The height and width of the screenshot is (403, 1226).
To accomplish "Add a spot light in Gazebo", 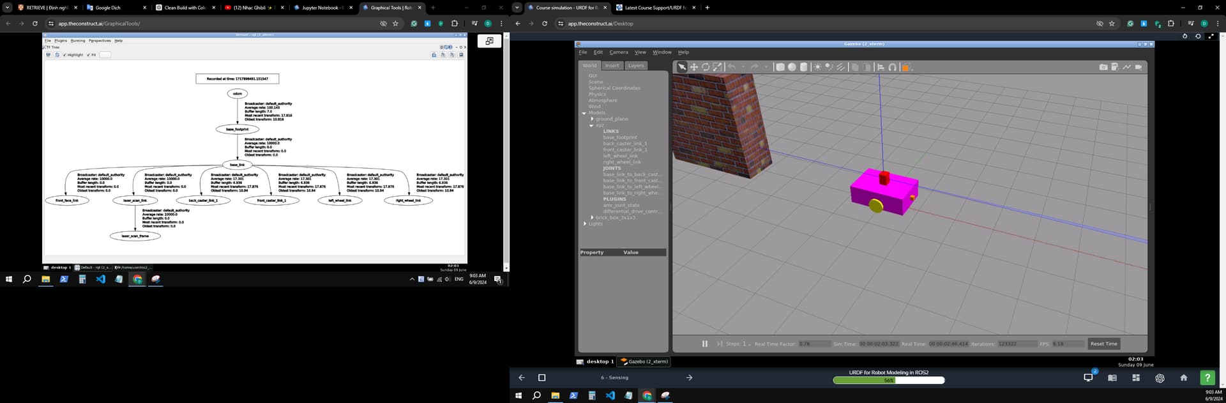I will pyautogui.click(x=829, y=67).
